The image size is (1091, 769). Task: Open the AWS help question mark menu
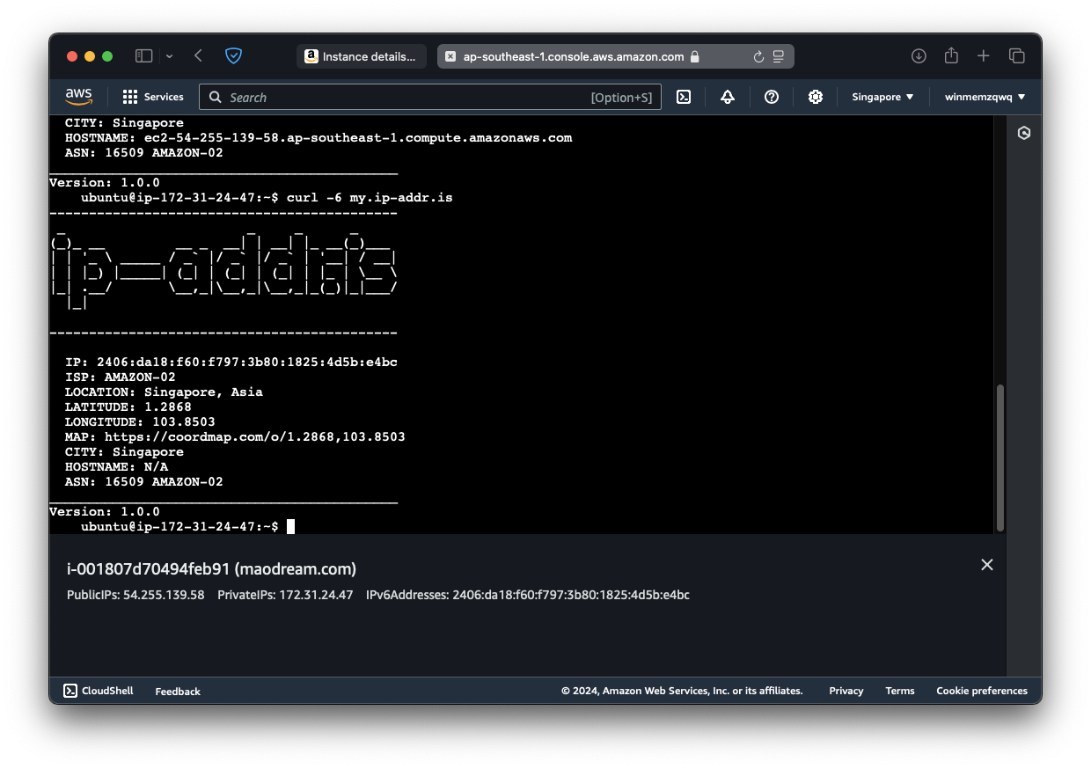[772, 97]
